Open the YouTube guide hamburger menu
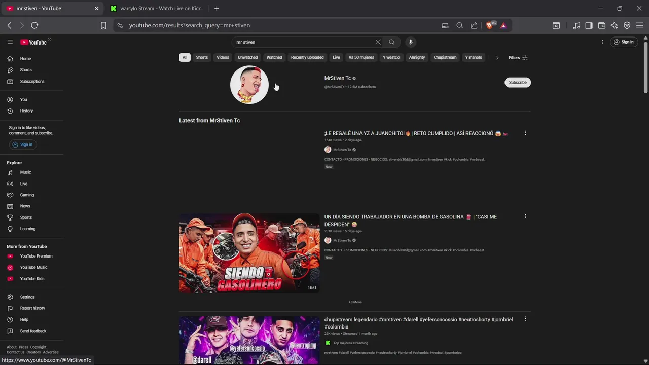649x365 pixels. click(10, 42)
